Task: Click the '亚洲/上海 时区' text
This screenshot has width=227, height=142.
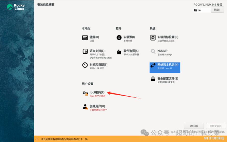Action: 97,68
